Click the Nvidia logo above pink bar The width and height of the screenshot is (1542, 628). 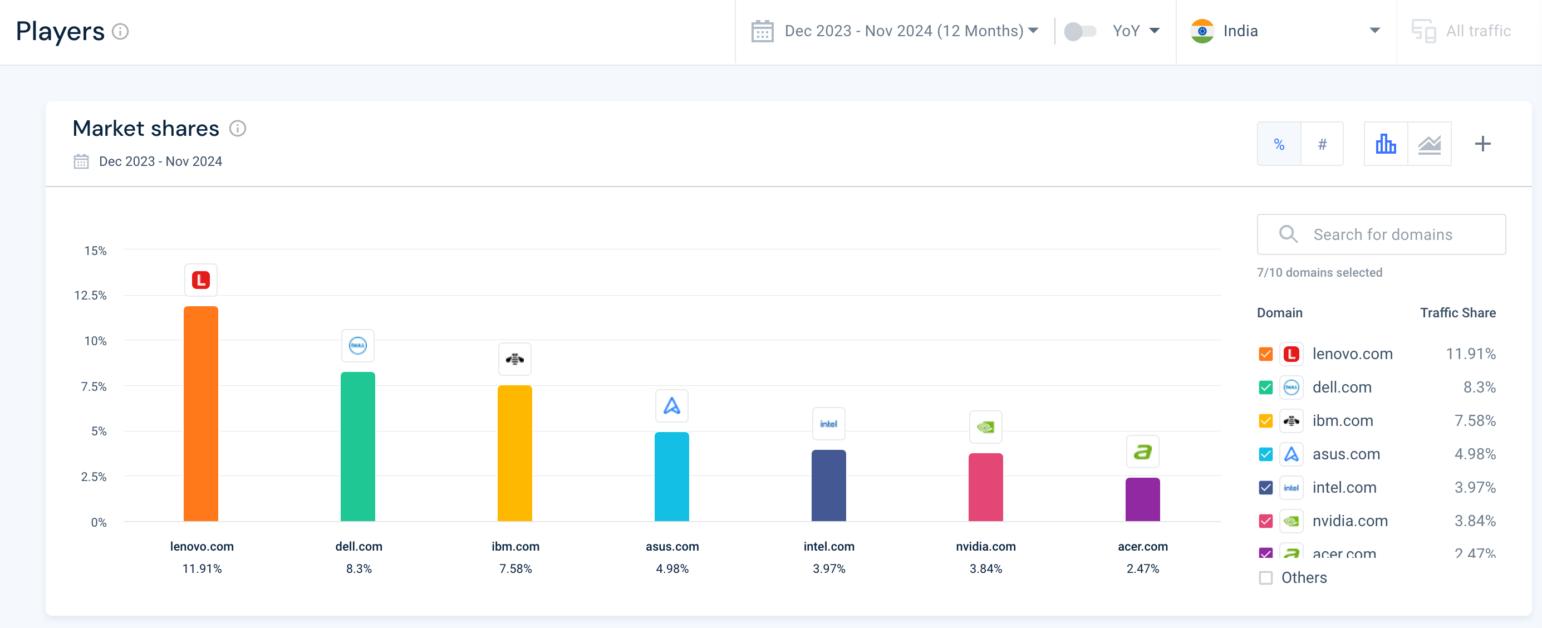pos(985,427)
